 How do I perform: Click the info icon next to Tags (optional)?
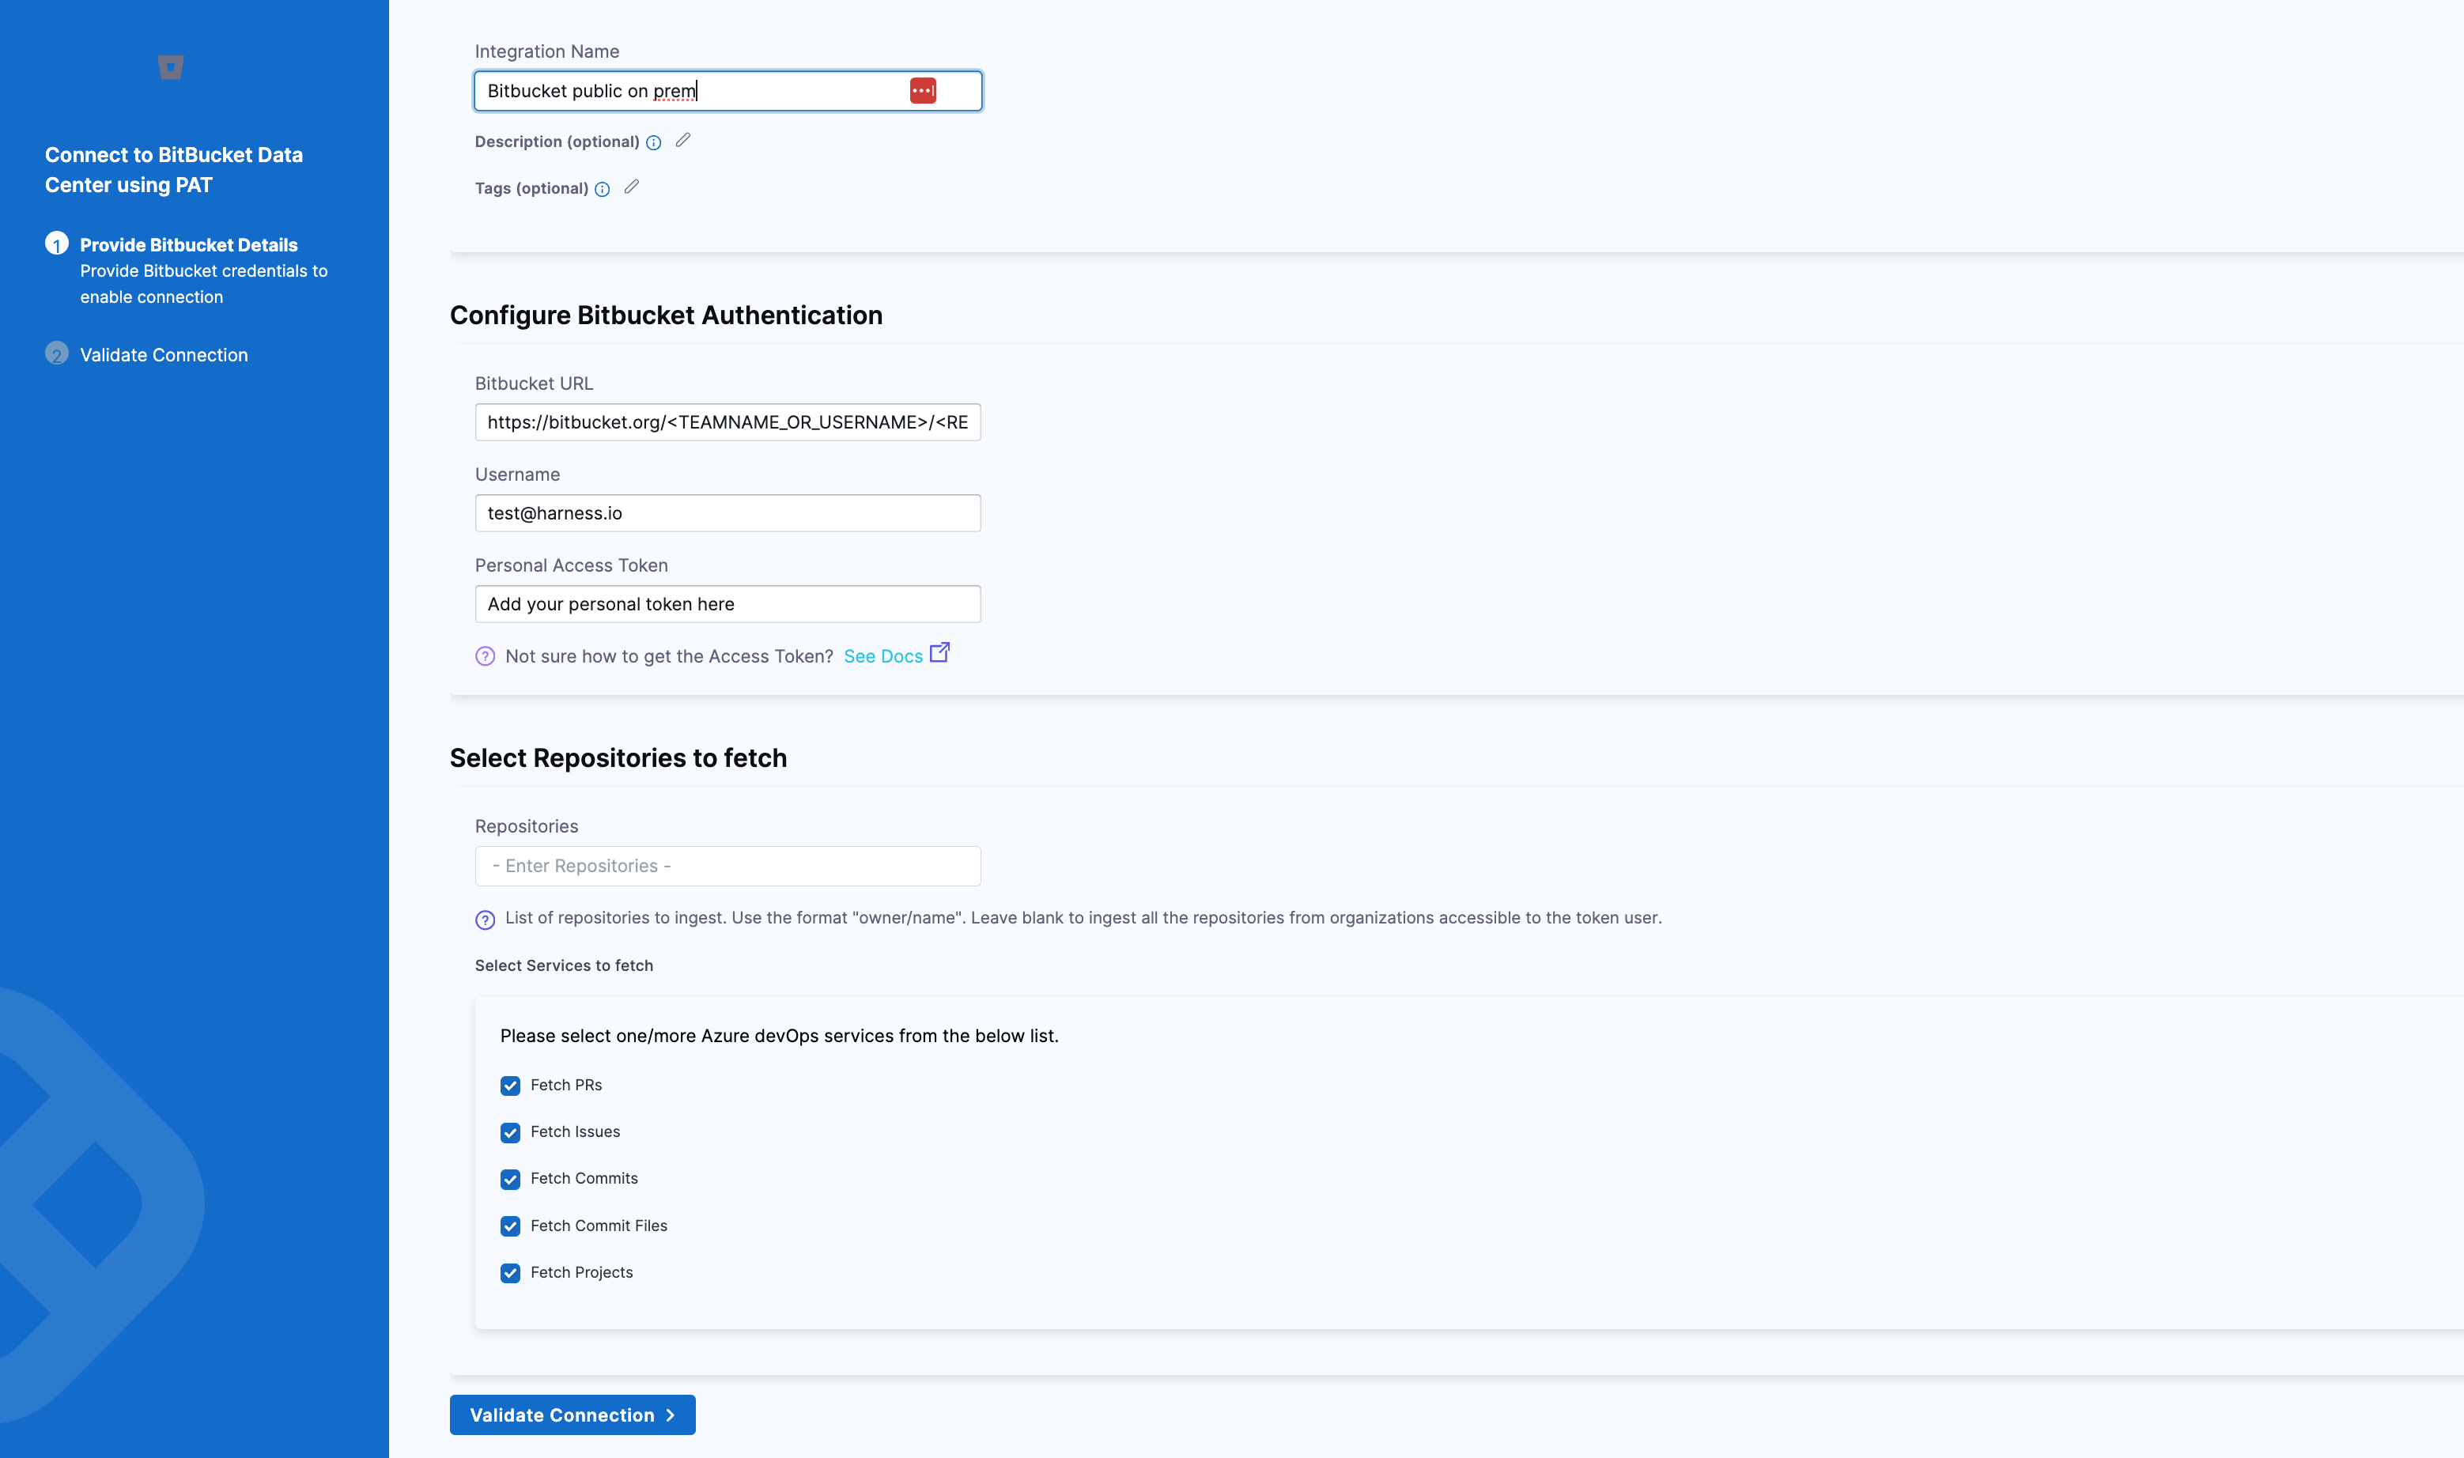point(603,189)
